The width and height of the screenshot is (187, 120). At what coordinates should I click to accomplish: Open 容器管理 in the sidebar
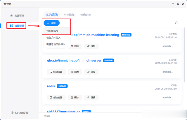tap(17, 16)
